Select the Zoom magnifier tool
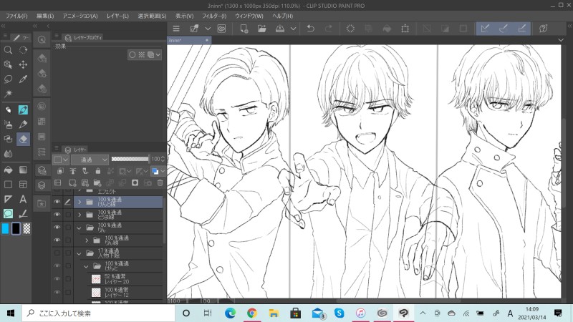This screenshot has height=322, width=573. [x=8, y=50]
